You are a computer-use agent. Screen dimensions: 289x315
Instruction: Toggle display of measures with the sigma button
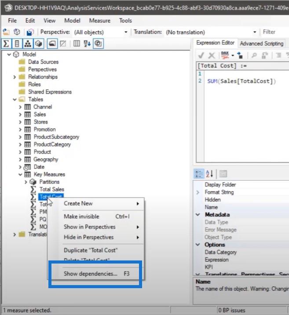[6, 44]
